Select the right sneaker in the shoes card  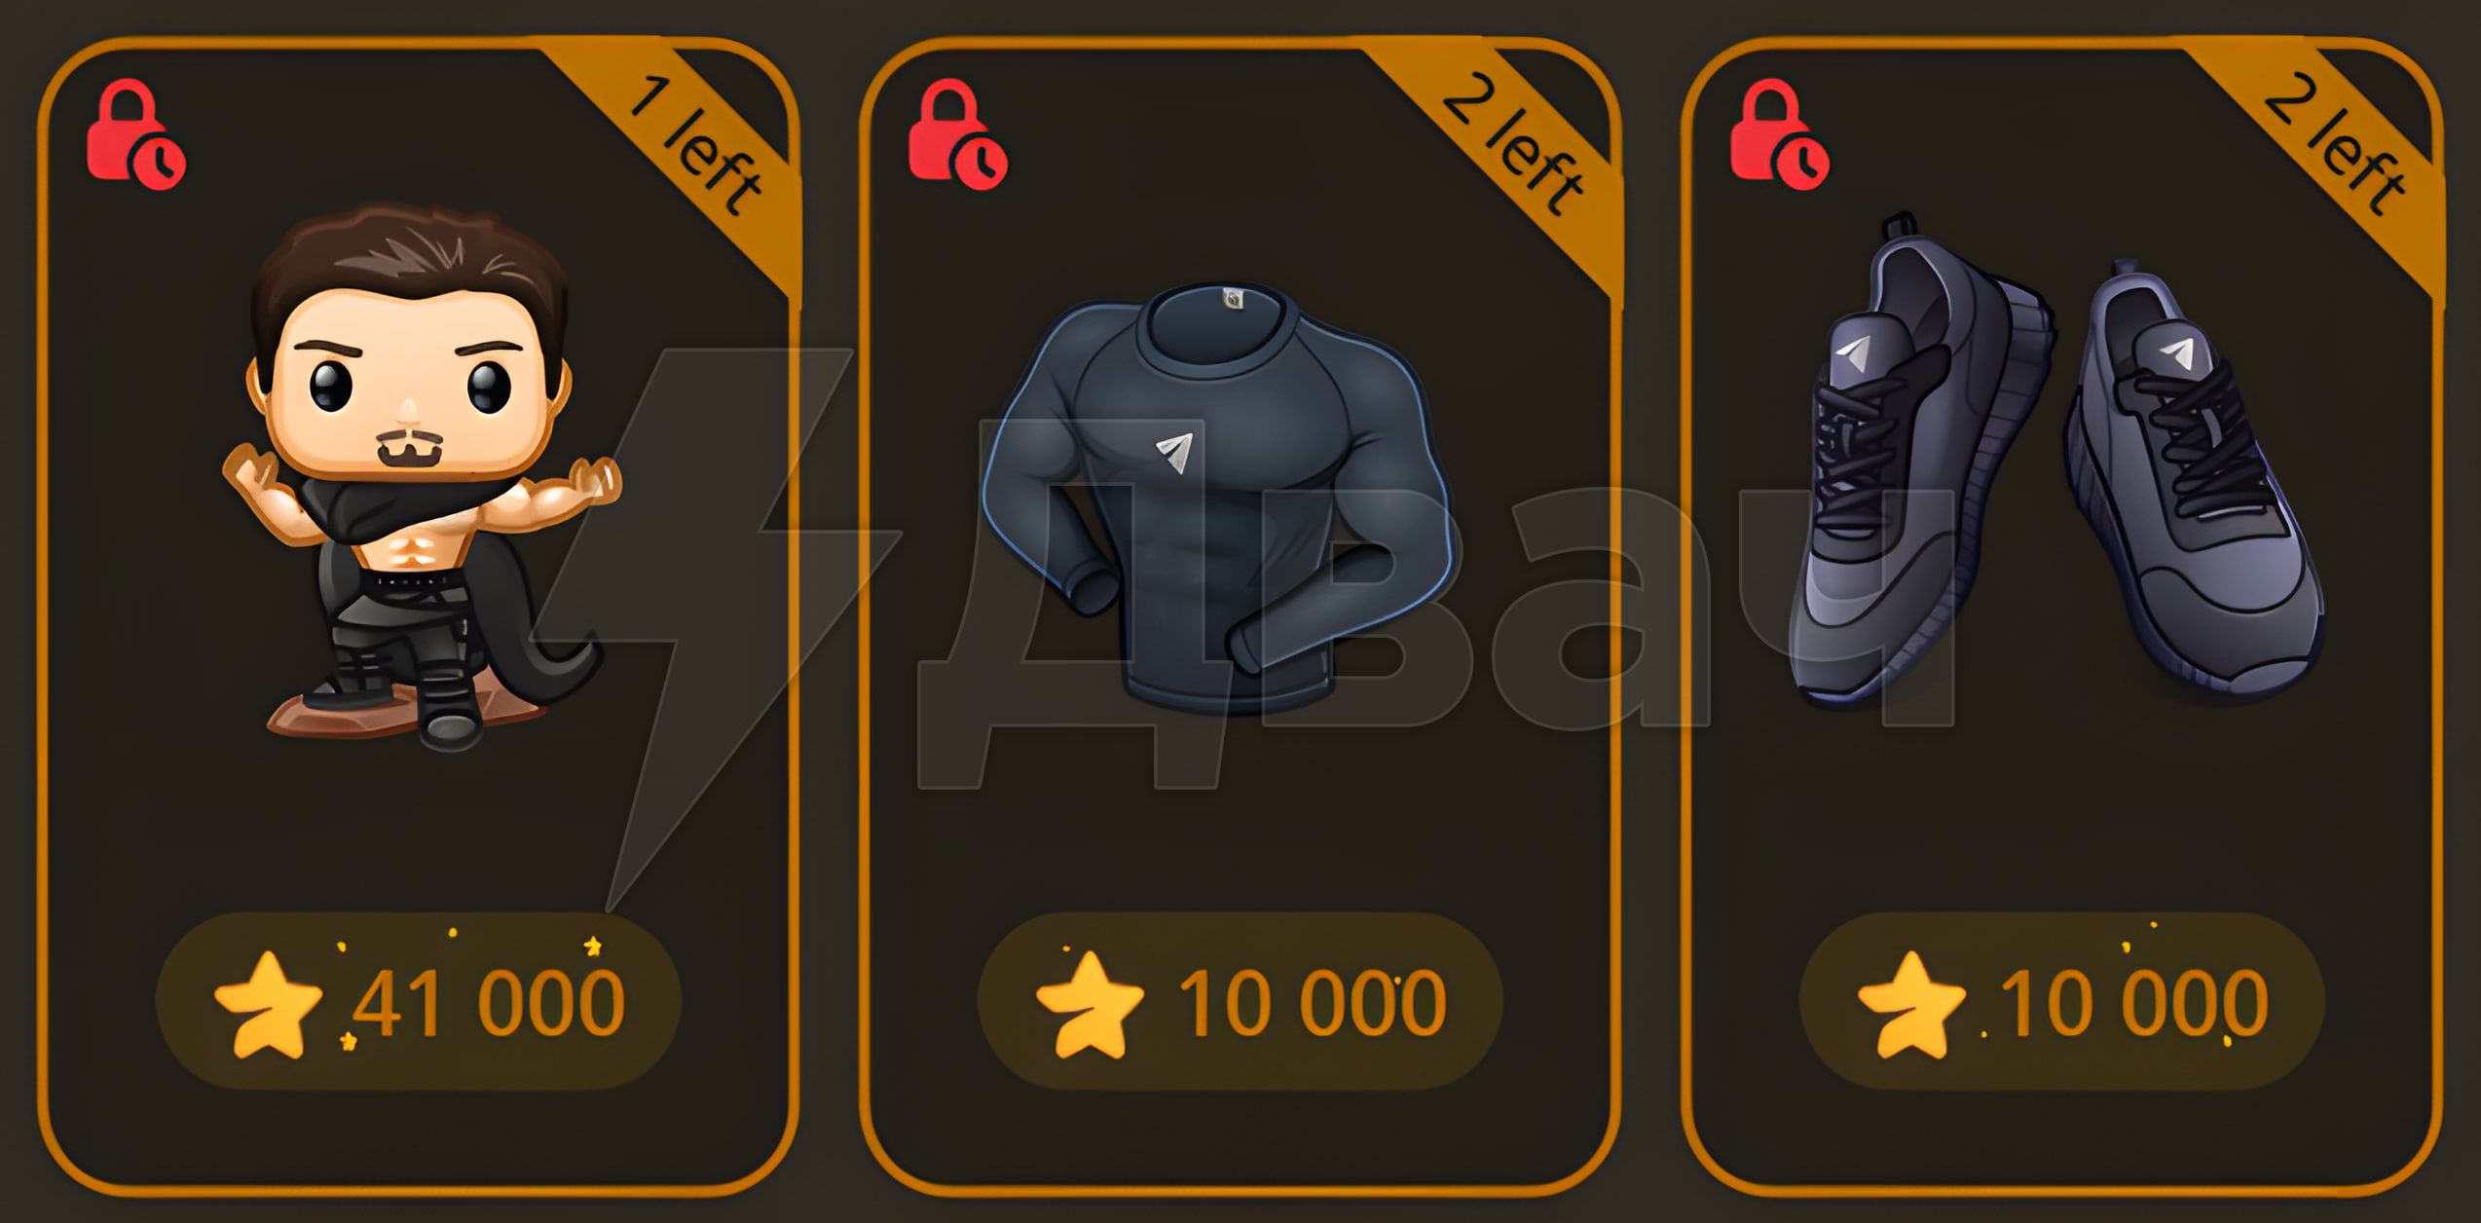click(x=2196, y=482)
